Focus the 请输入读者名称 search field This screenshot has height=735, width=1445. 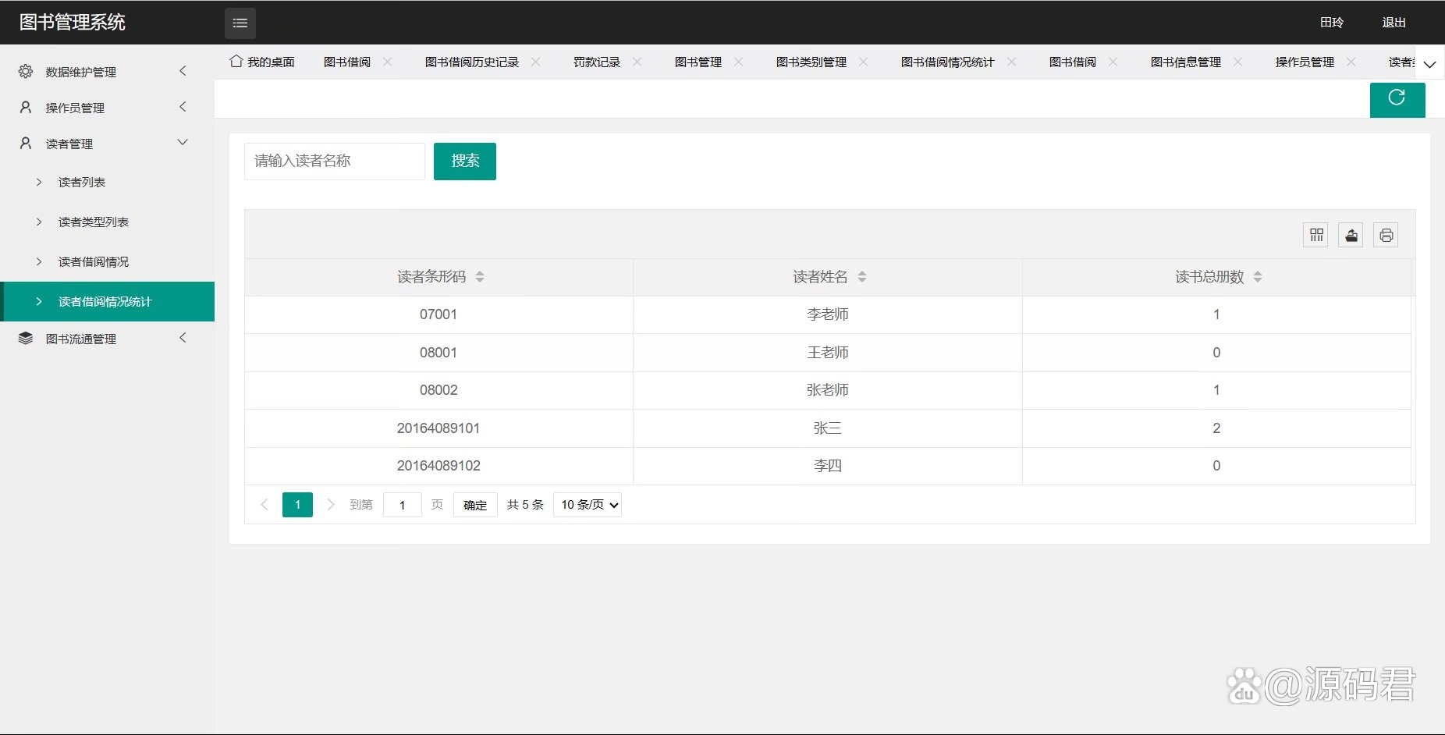tap(335, 162)
